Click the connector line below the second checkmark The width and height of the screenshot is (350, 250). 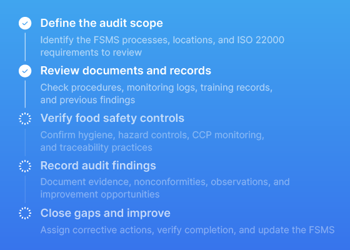[25, 94]
